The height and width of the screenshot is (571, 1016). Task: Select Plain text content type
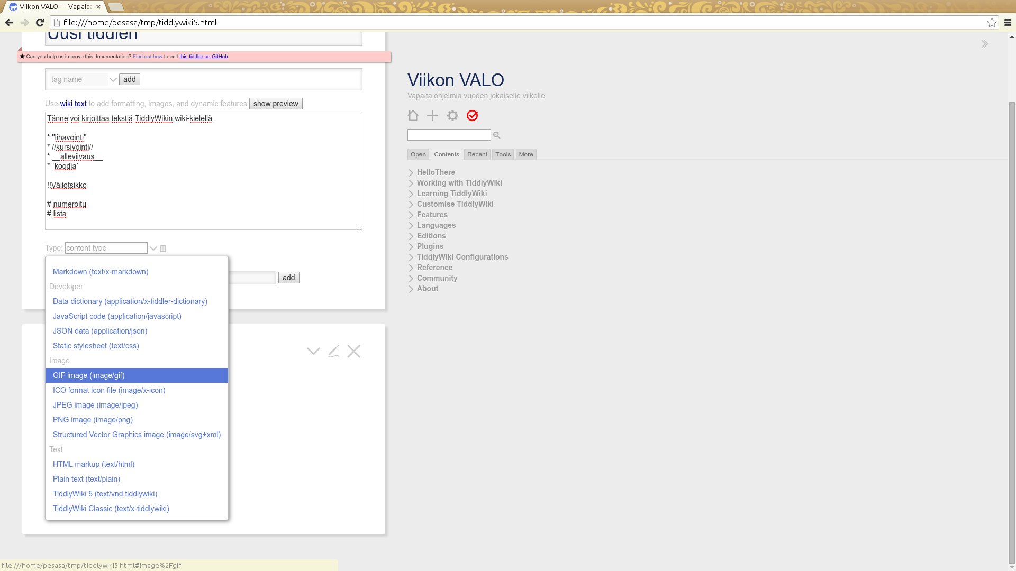click(x=137, y=479)
